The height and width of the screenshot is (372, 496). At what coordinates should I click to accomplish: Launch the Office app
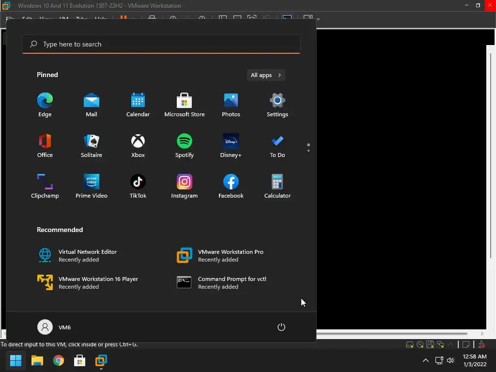coord(45,145)
